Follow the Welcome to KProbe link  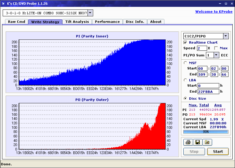point(214,12)
